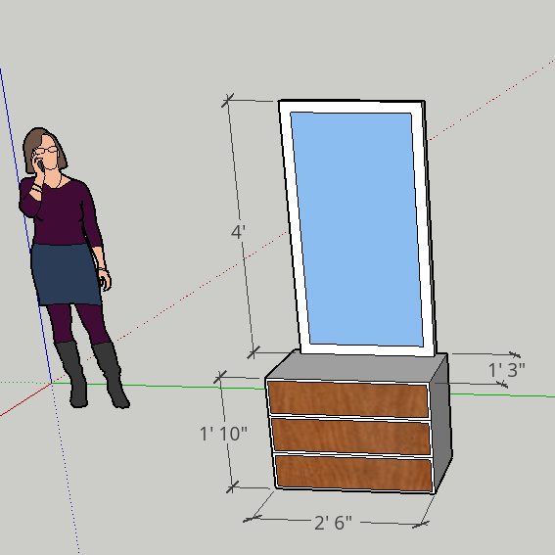Select the woman's navy blue skirt
The image size is (555, 555).
click(67, 274)
